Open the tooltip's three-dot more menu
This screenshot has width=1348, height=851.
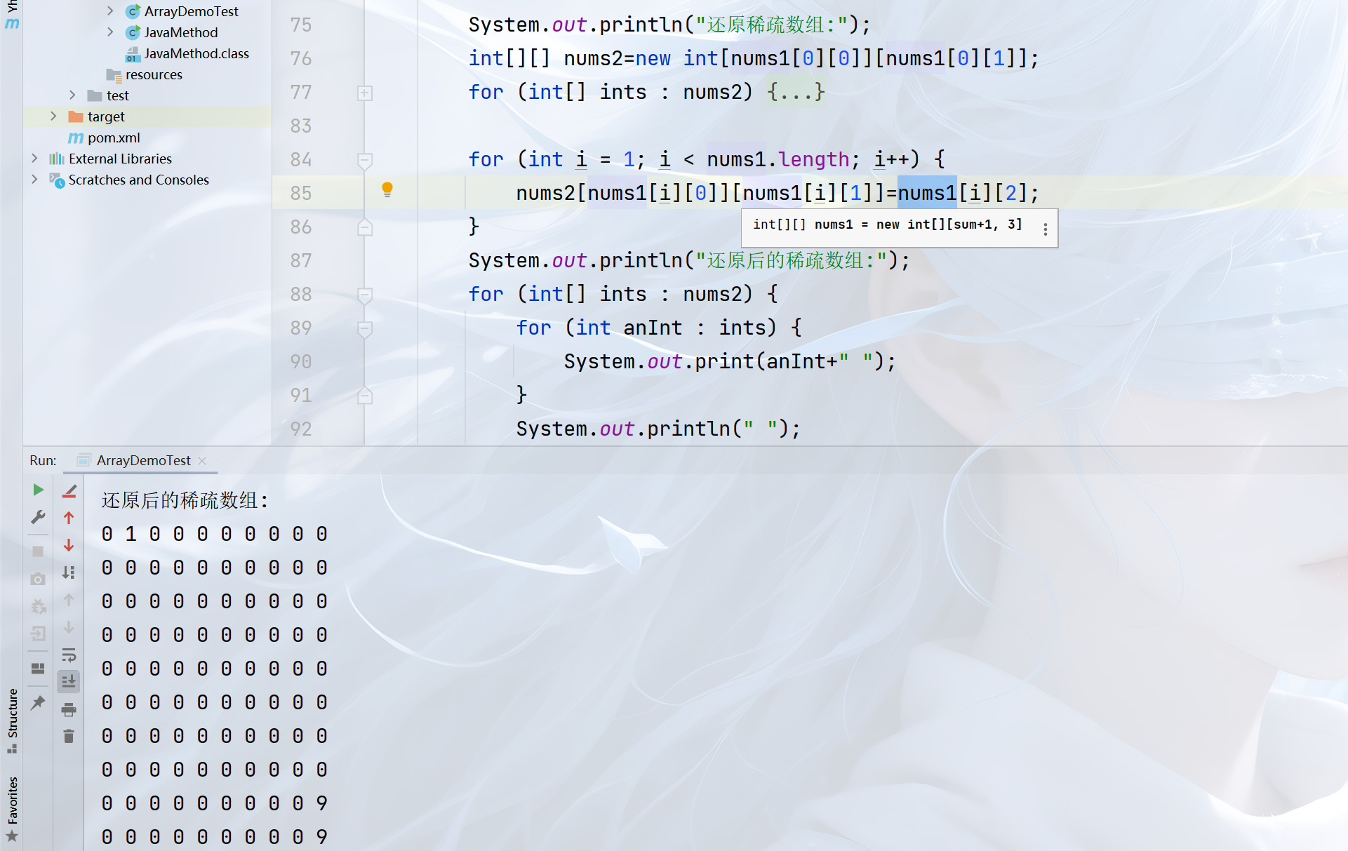pos(1045,229)
